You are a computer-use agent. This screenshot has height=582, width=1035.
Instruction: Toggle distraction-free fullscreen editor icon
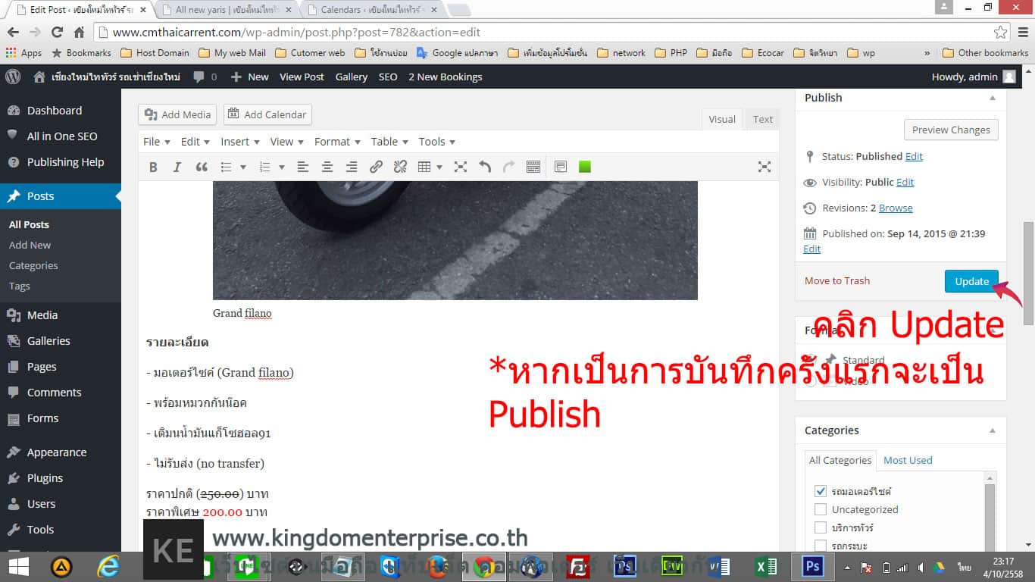[765, 167]
